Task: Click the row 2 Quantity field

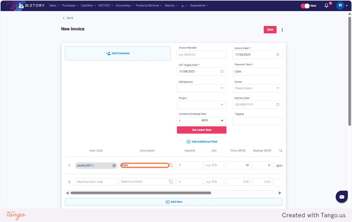Action: click(190, 182)
